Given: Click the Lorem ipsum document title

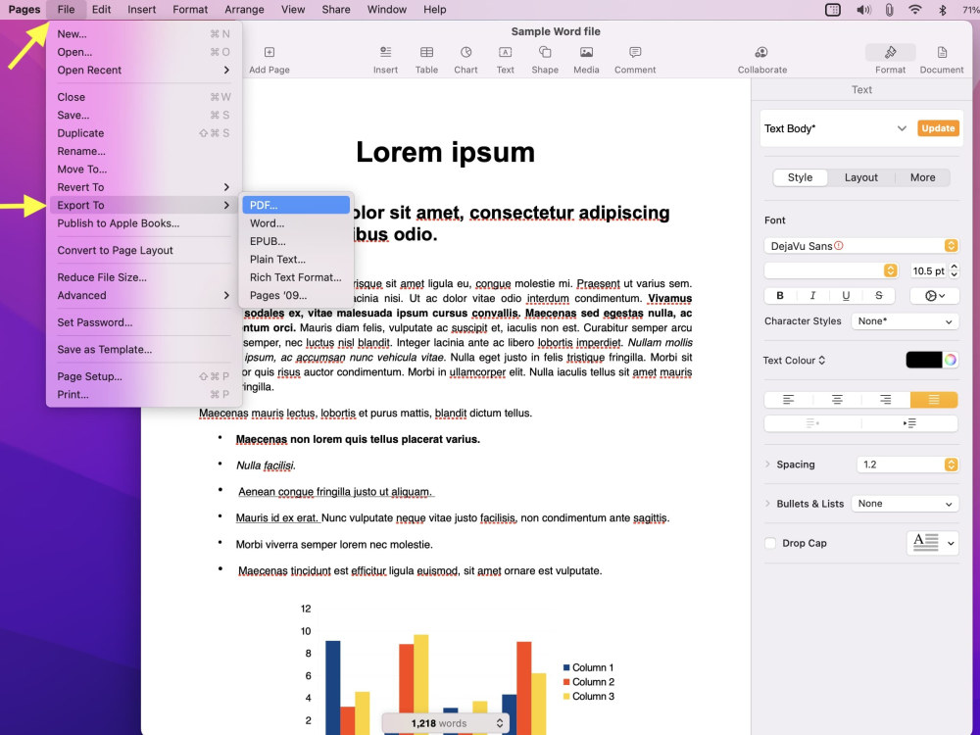Looking at the screenshot, I should 446,152.
